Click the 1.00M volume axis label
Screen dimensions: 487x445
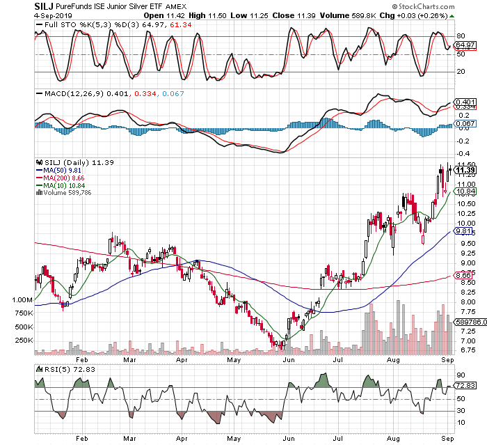(22, 300)
